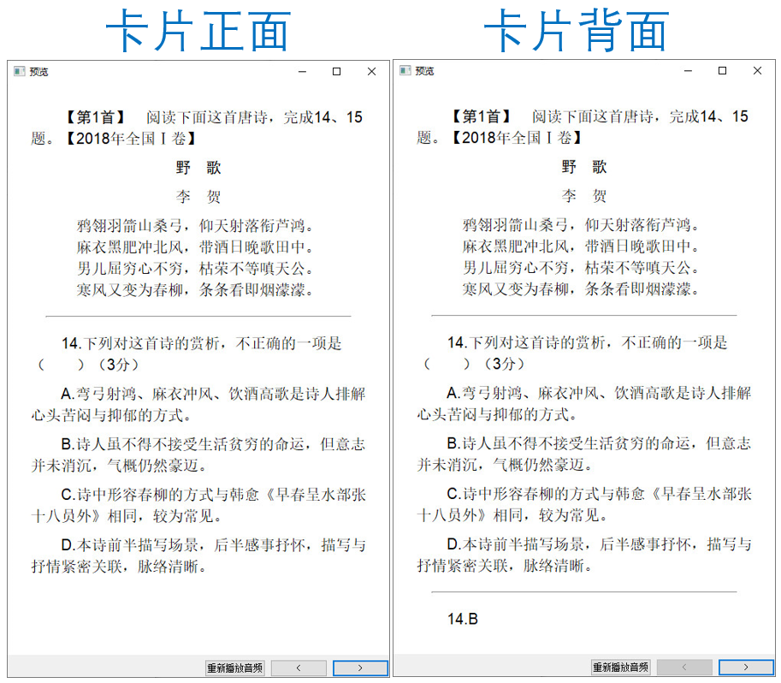Maximize the card back preview window
This screenshot has height=683, width=781.
[x=722, y=71]
